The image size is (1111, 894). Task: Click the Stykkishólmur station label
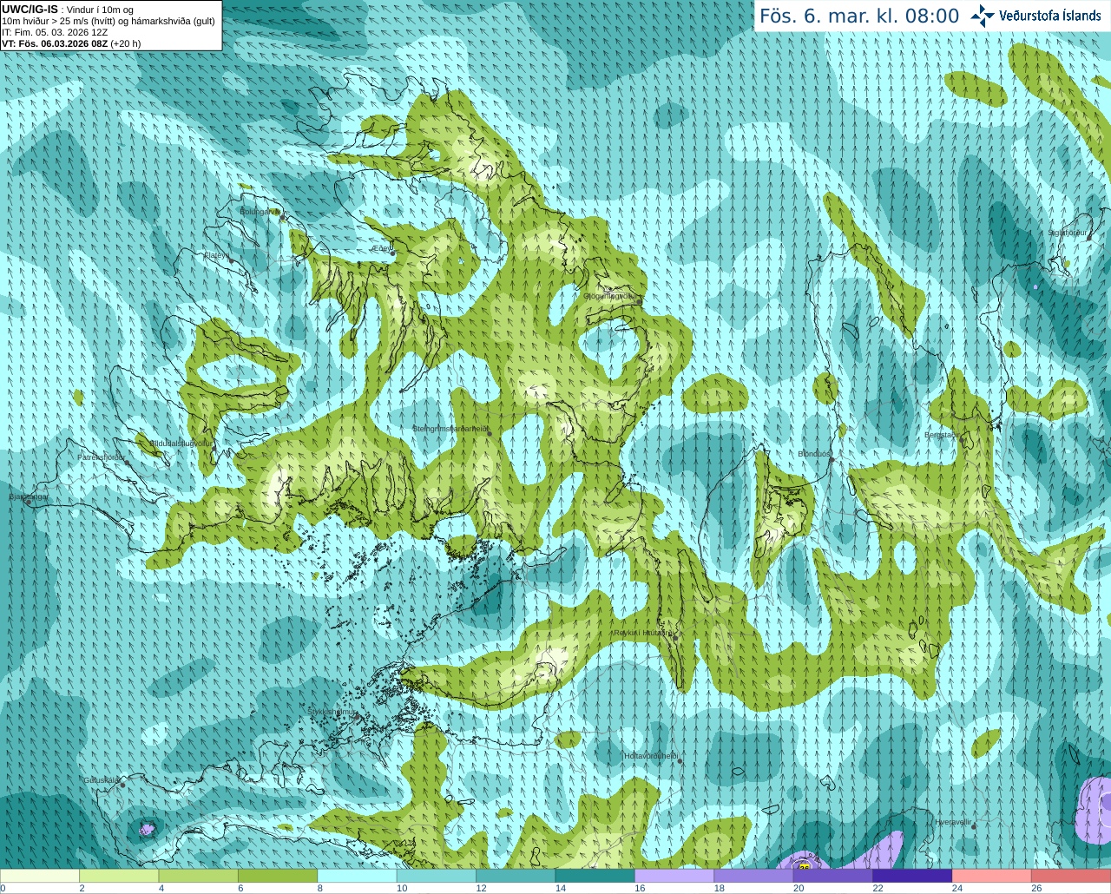(332, 712)
